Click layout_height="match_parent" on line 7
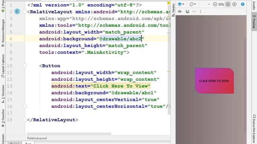This screenshot has height=144, width=257. pos(93,46)
